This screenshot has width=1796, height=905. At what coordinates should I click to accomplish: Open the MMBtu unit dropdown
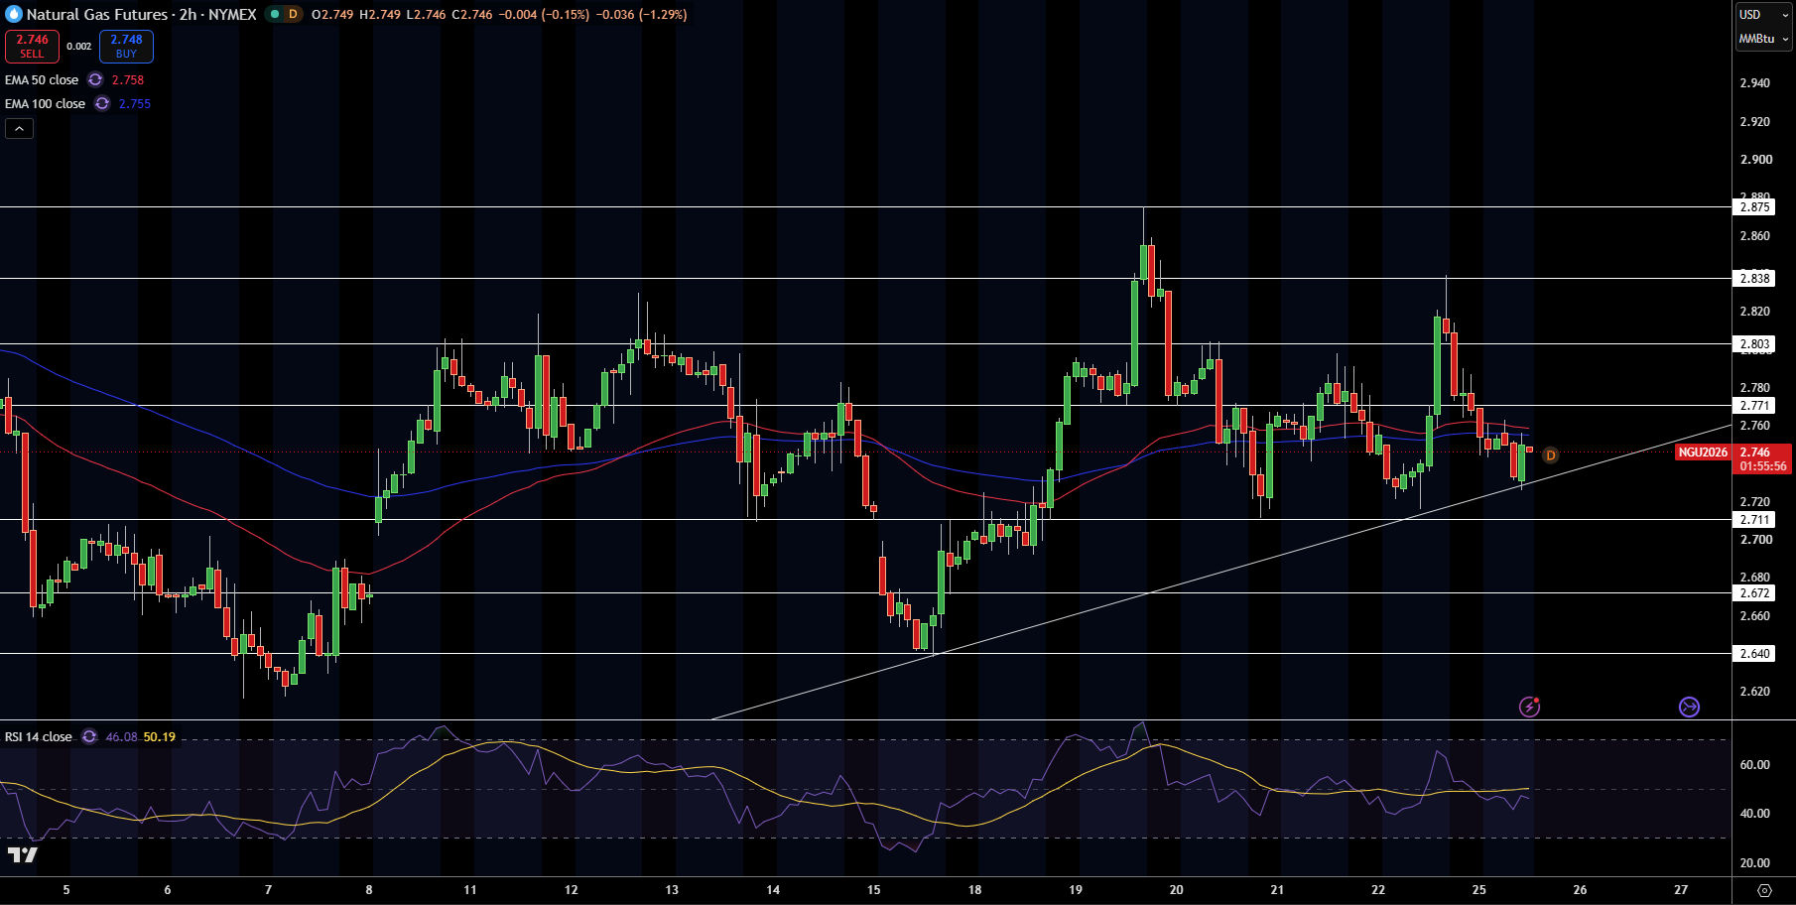tap(1763, 39)
